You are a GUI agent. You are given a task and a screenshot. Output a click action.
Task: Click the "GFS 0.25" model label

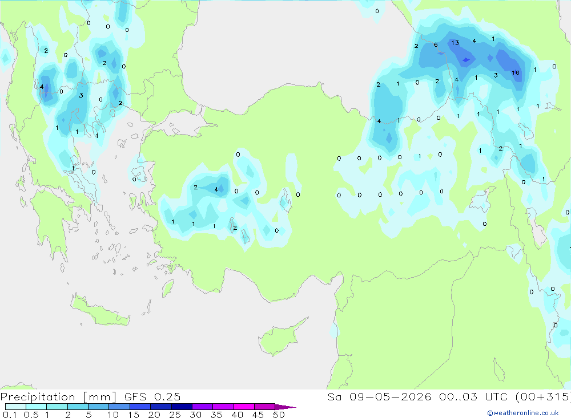coord(152,396)
